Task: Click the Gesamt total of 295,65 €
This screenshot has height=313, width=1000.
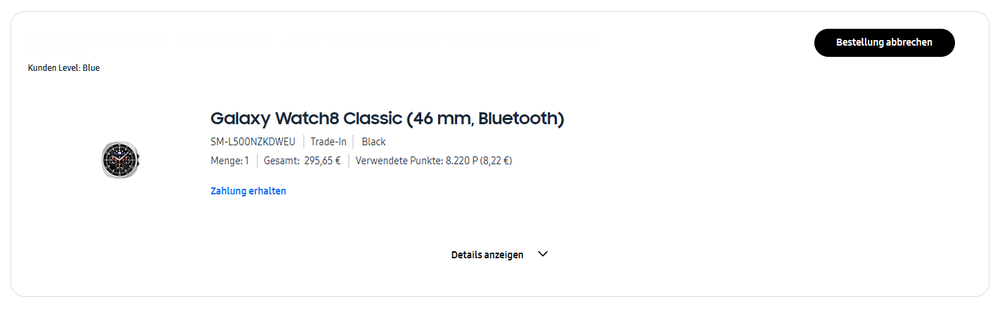Action: tap(302, 161)
